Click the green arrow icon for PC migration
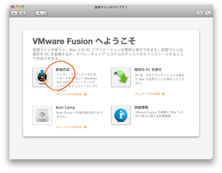222x173 pixels. [x=121, y=77]
